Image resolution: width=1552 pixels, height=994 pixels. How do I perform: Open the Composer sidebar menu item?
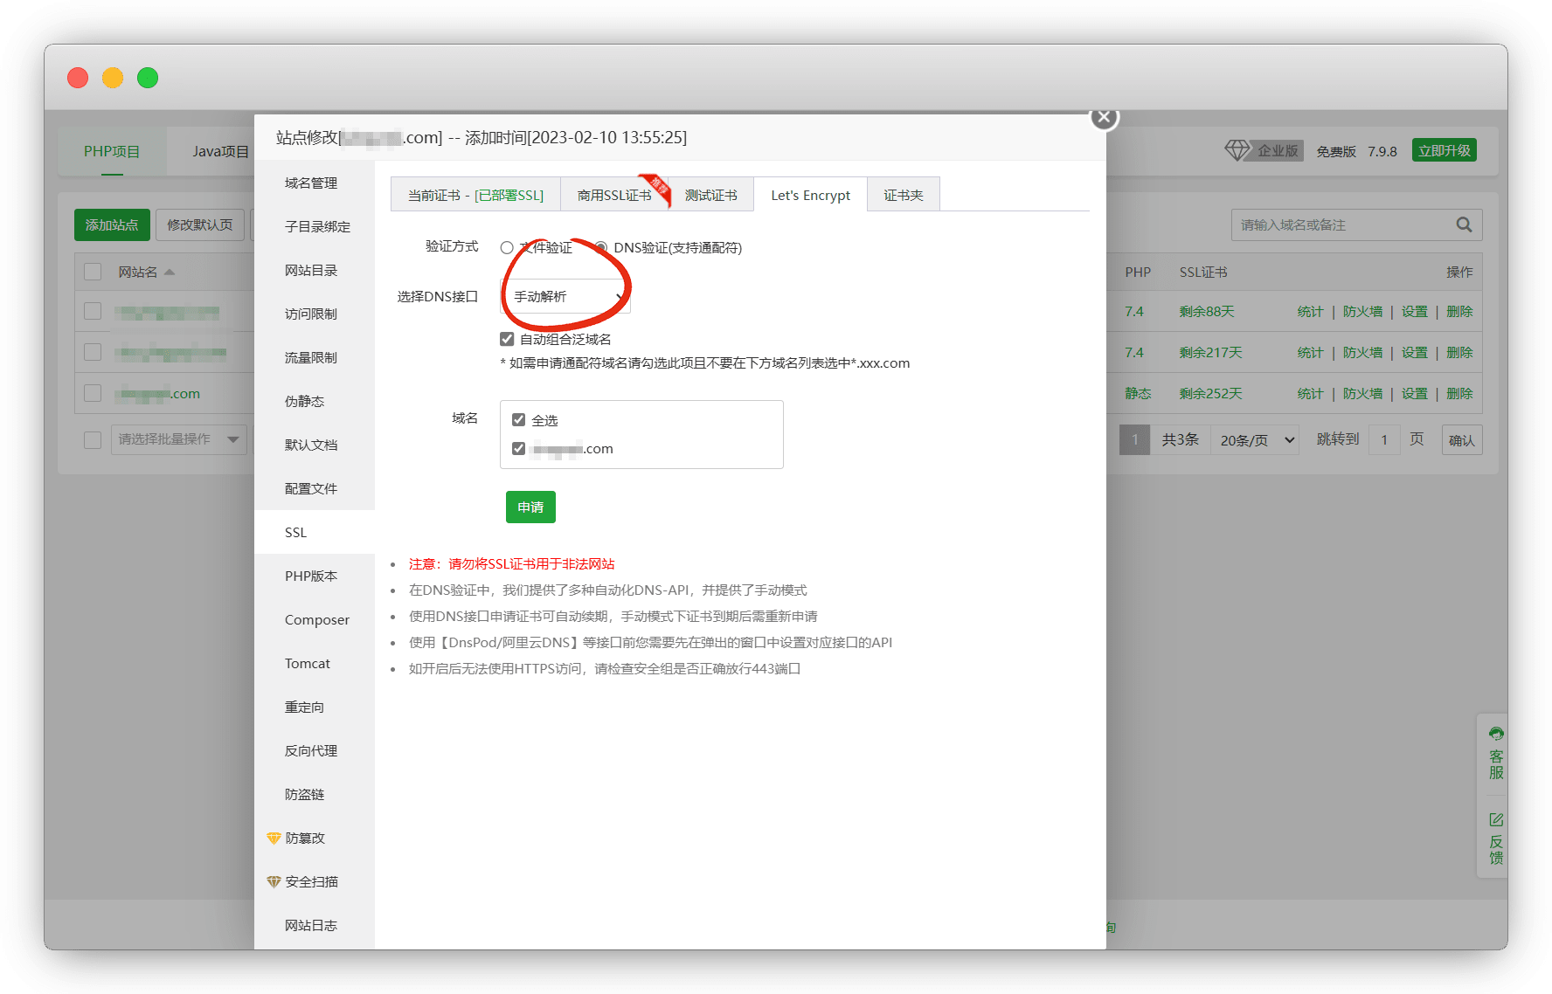click(316, 620)
